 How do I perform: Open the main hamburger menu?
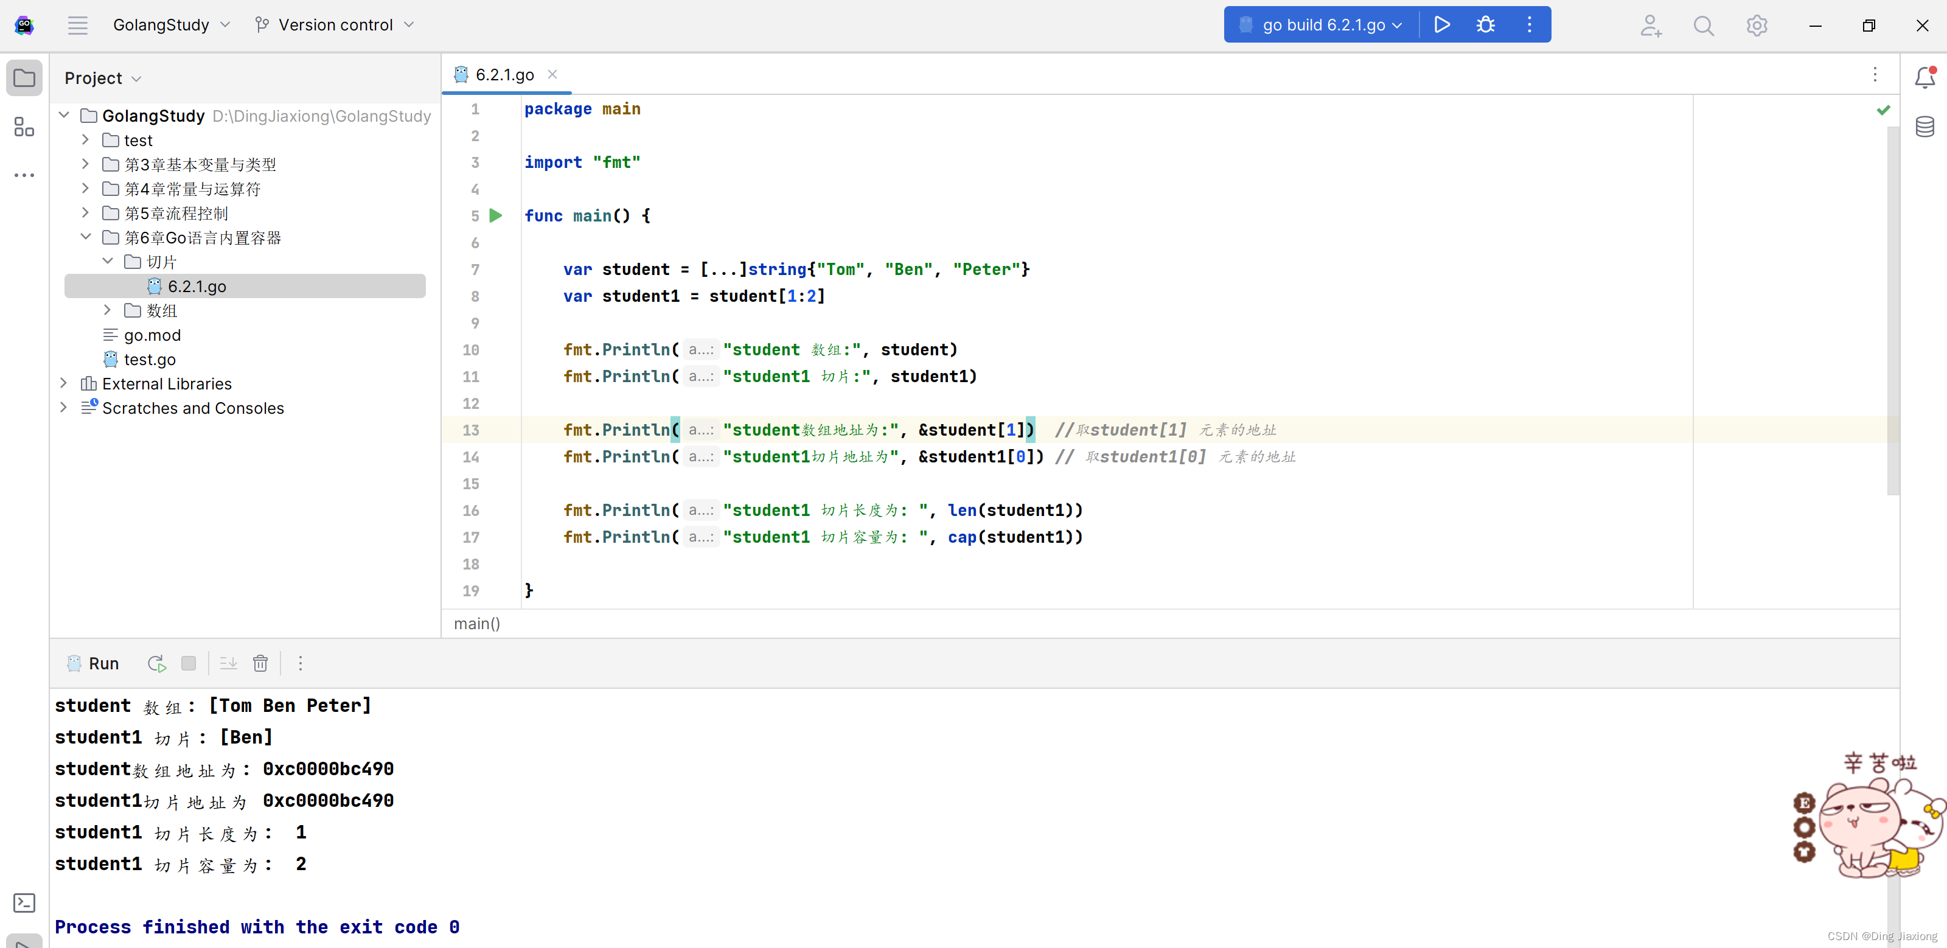click(x=78, y=25)
